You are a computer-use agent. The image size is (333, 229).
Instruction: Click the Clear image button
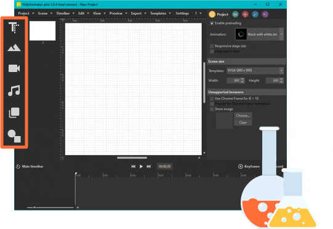click(243, 123)
